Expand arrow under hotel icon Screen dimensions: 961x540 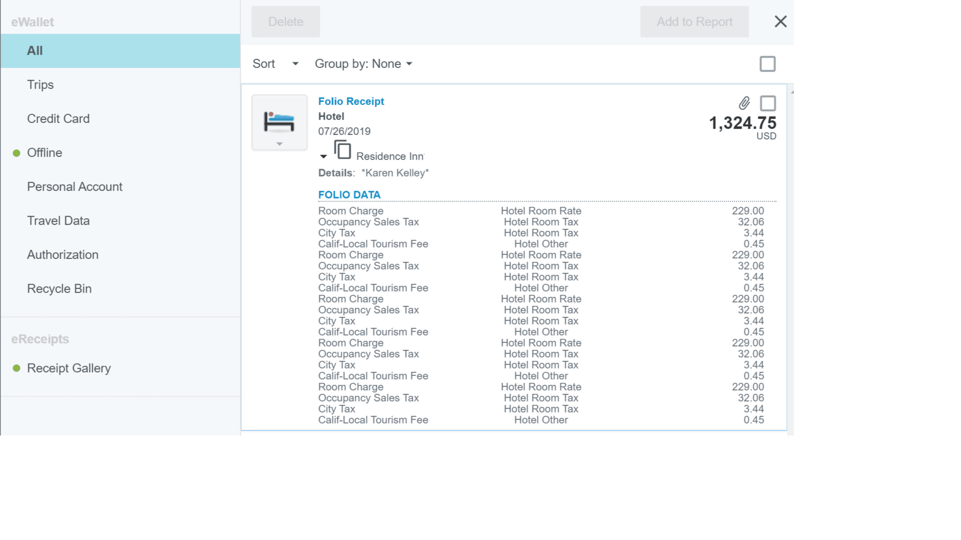click(x=279, y=144)
